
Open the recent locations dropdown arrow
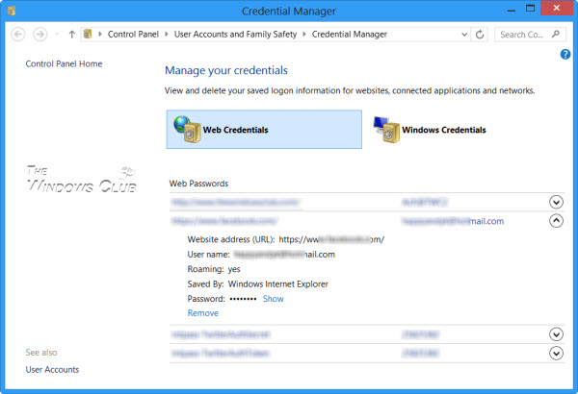tap(57, 35)
